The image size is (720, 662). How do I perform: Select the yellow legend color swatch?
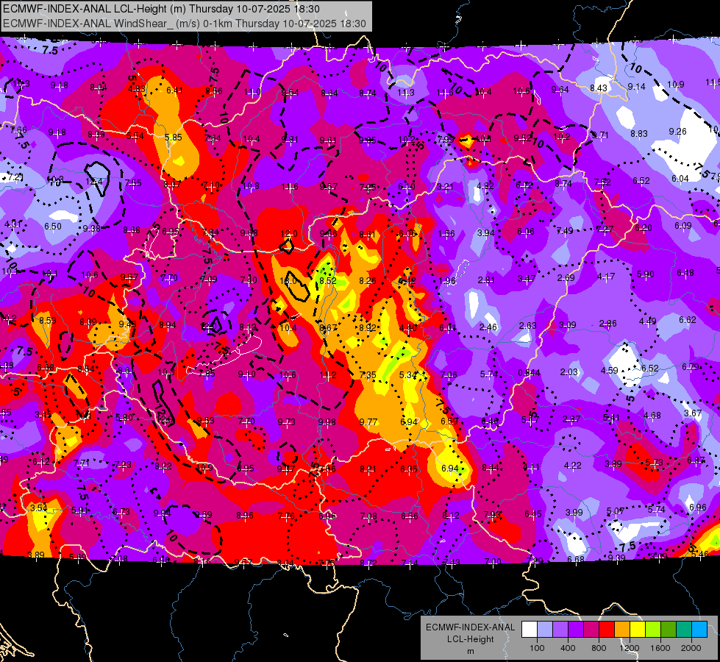(638, 630)
